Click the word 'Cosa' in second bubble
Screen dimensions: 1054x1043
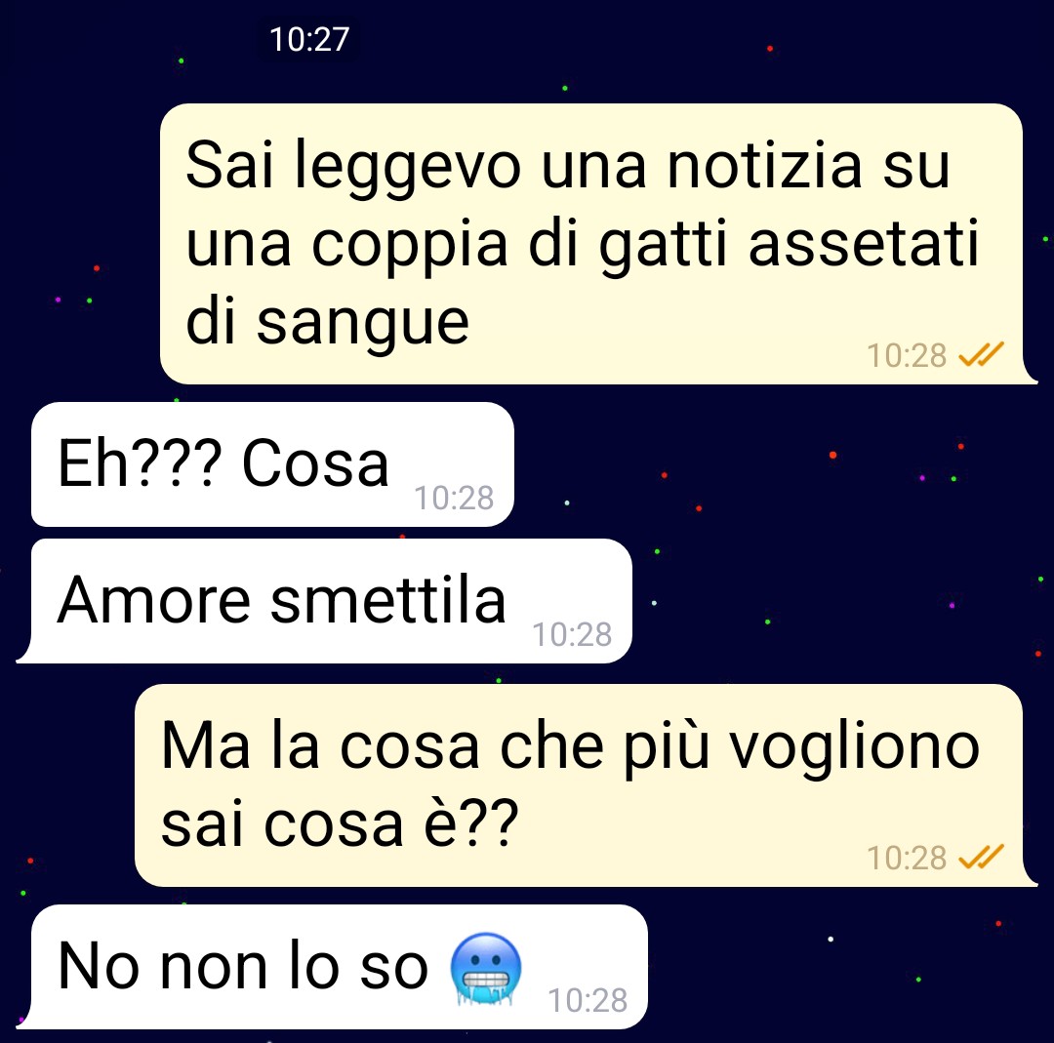pyautogui.click(x=315, y=463)
